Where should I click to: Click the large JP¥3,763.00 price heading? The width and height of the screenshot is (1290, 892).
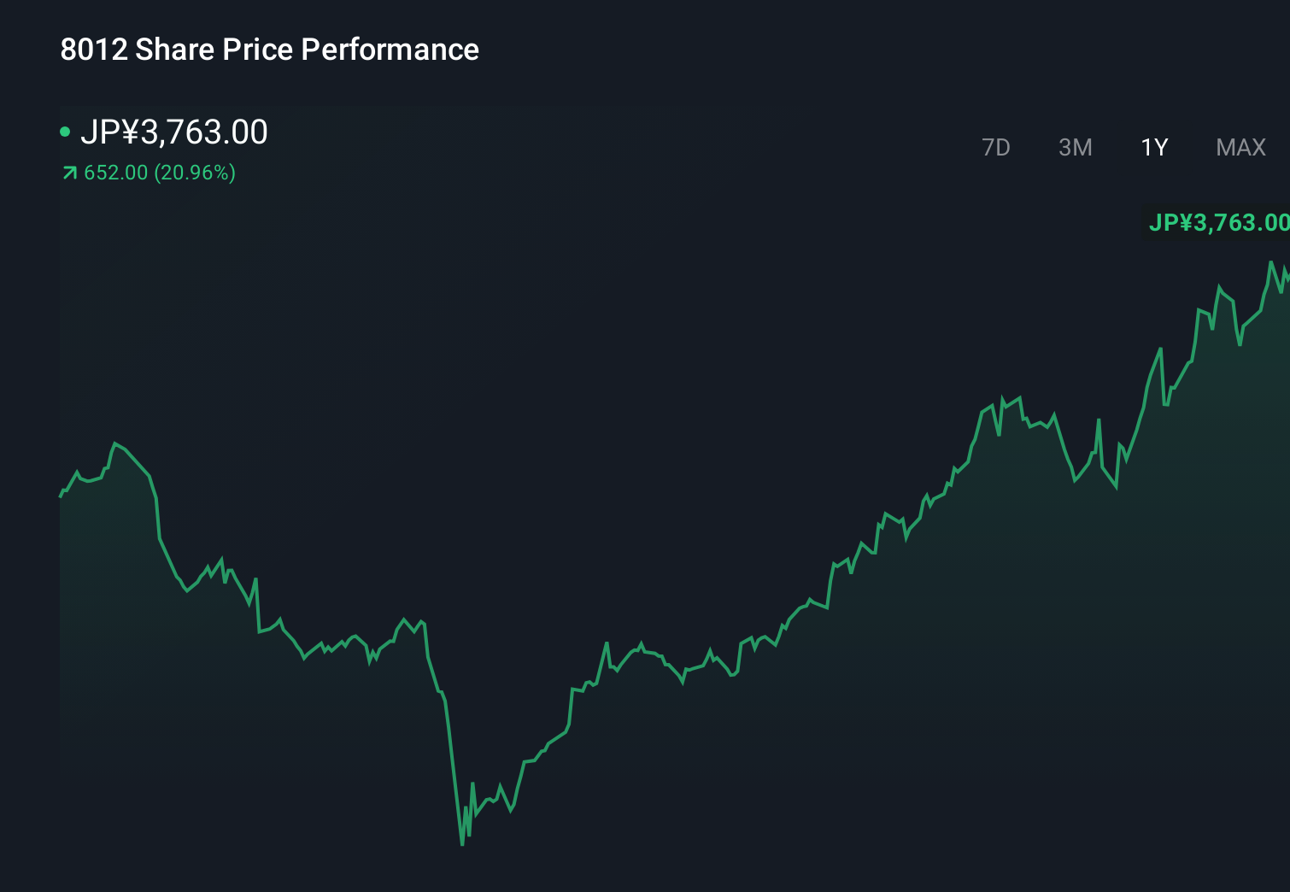pos(176,131)
